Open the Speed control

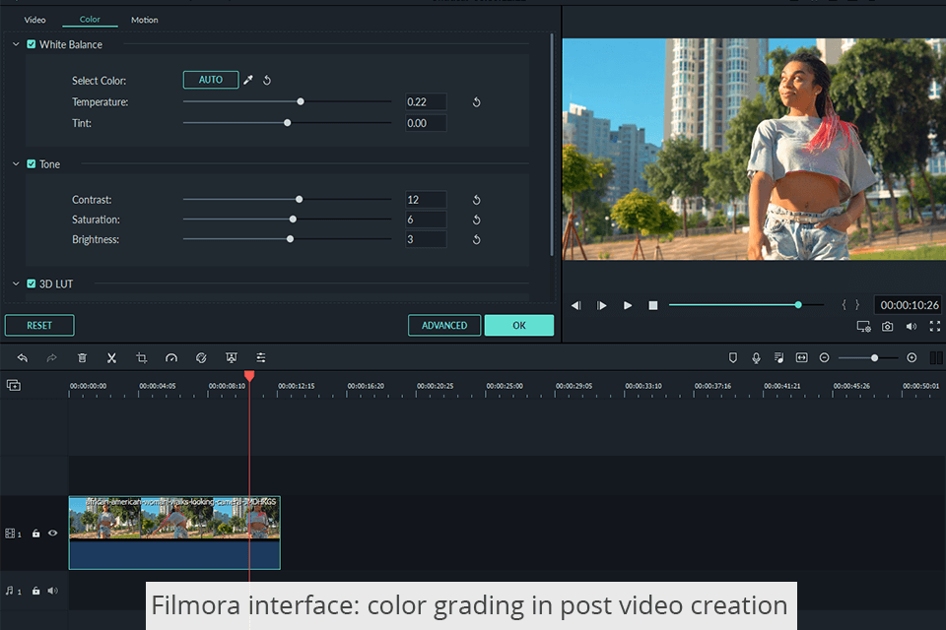[171, 358]
